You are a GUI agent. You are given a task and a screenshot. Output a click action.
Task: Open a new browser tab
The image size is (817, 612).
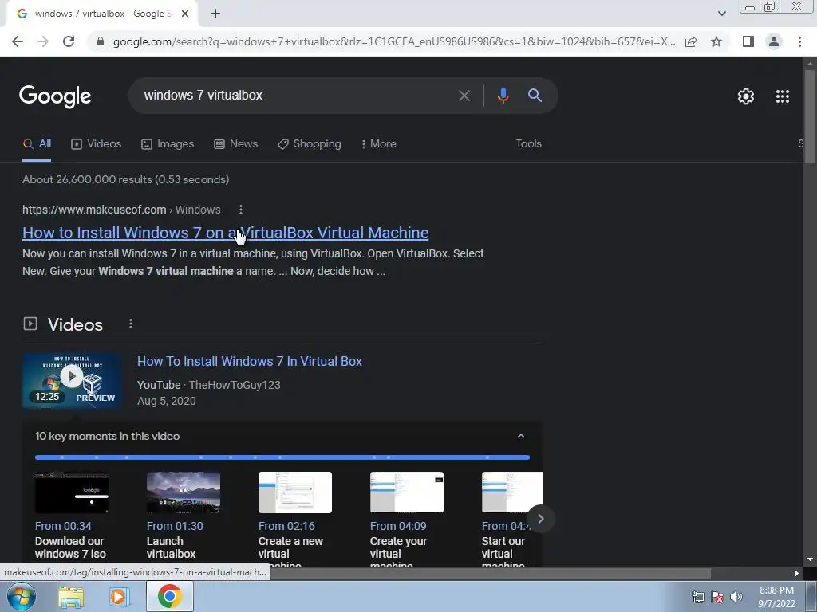215,14
